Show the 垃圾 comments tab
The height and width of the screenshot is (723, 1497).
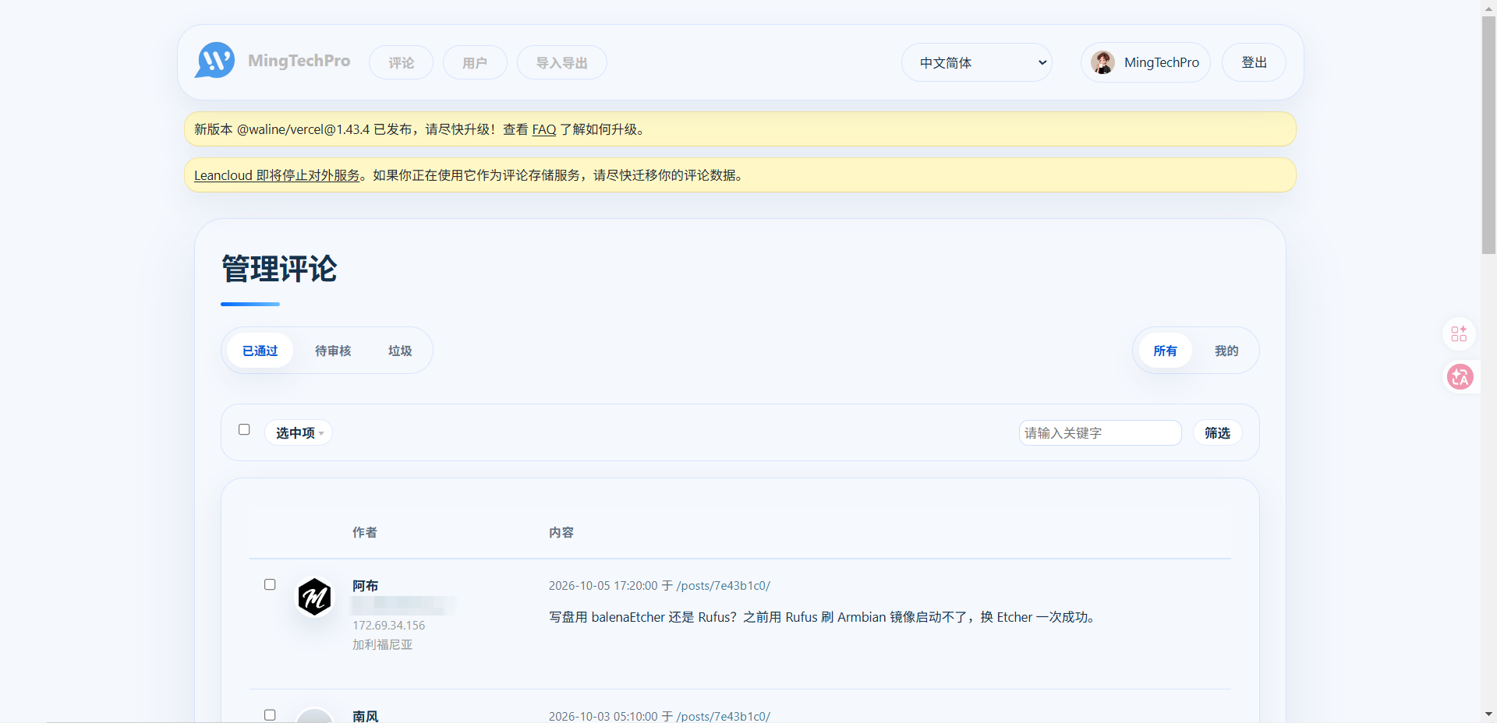pos(400,351)
